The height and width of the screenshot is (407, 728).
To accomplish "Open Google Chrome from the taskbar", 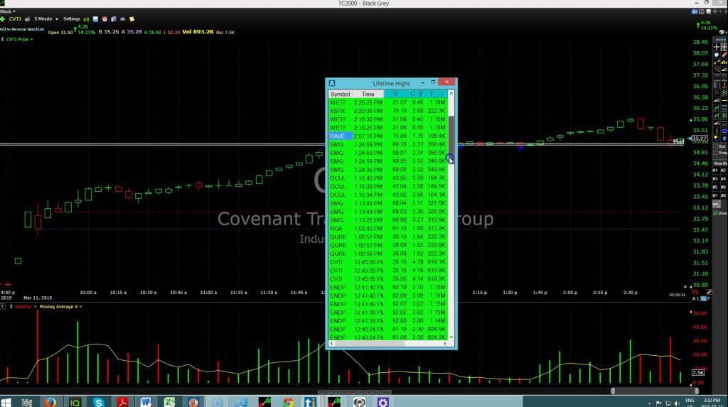I will (x=289, y=402).
